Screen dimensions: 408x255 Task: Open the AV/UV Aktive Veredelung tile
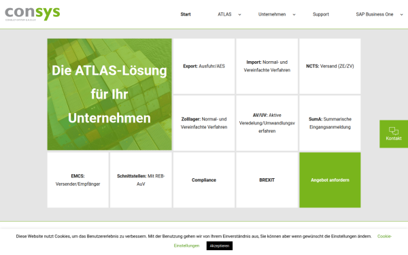(x=267, y=123)
